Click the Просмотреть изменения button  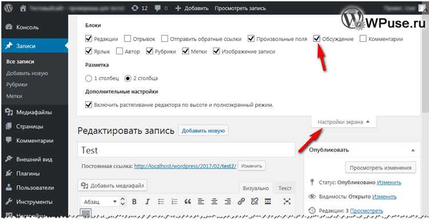380,167
